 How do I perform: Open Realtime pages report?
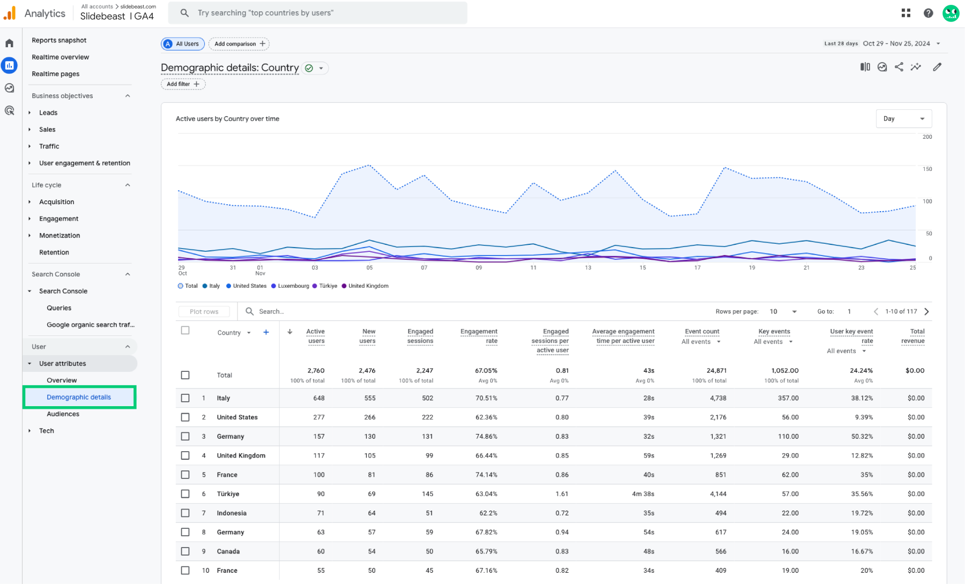(56, 74)
